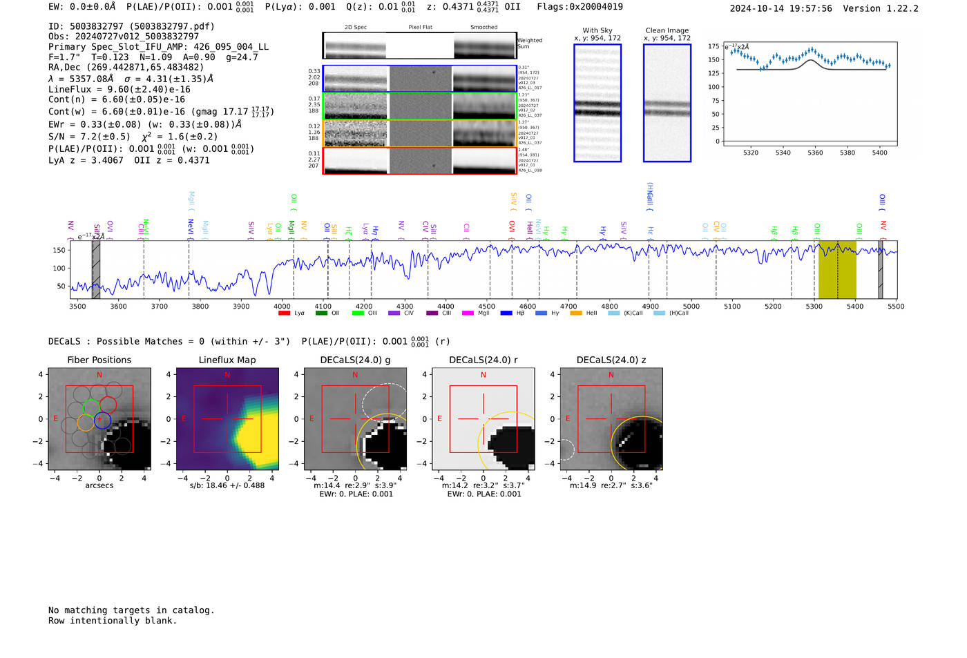Click the blue Hβ legend swatch
The width and height of the screenshot is (967, 658).
pos(506,313)
